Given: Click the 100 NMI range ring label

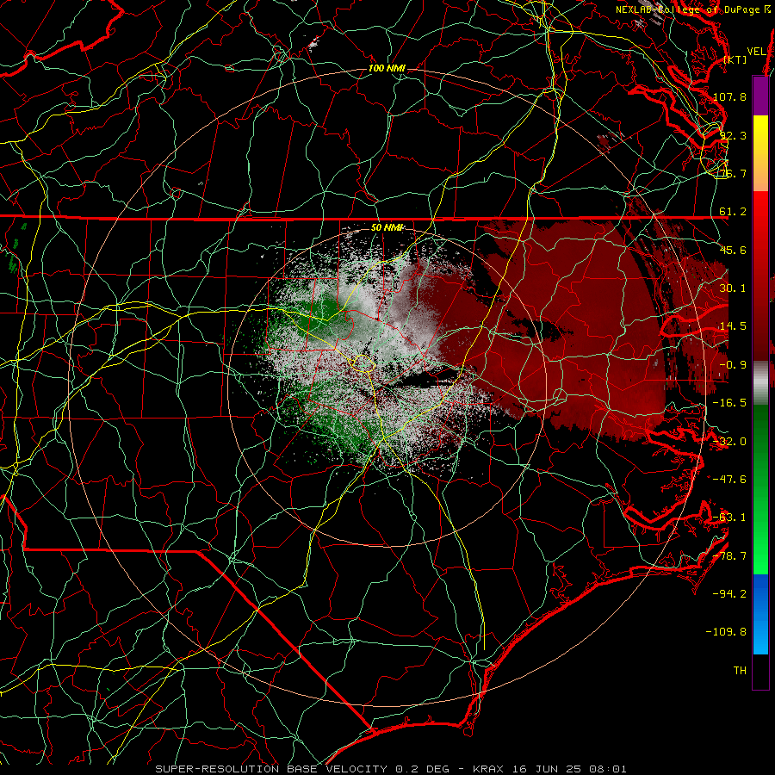Looking at the screenshot, I should click(x=387, y=68).
